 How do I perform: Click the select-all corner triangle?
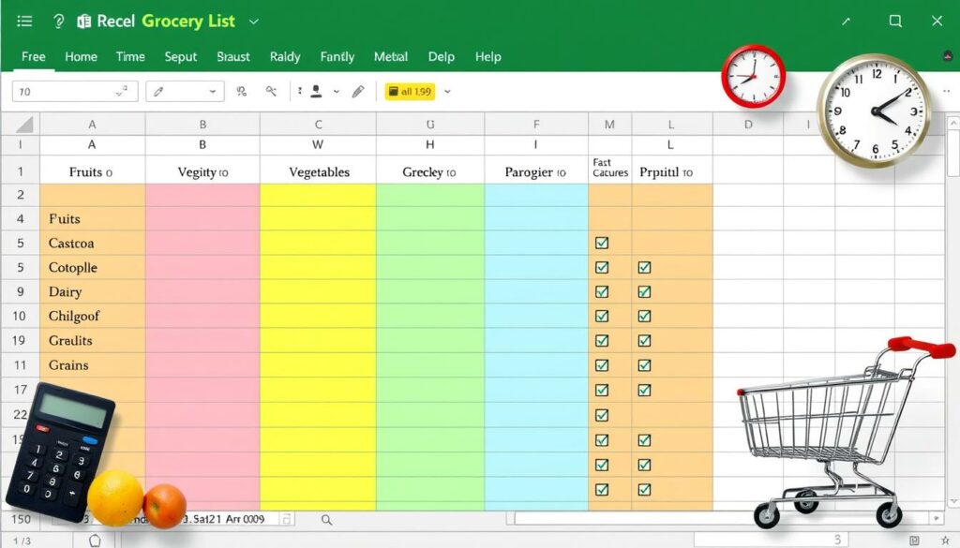pyautogui.click(x=23, y=125)
